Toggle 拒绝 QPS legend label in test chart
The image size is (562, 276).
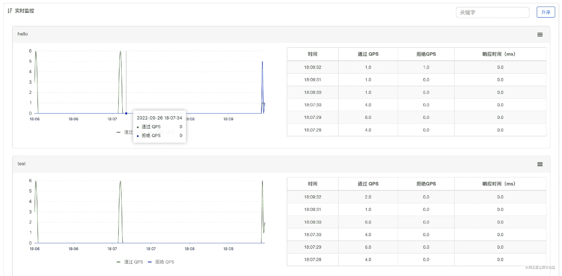165,262
